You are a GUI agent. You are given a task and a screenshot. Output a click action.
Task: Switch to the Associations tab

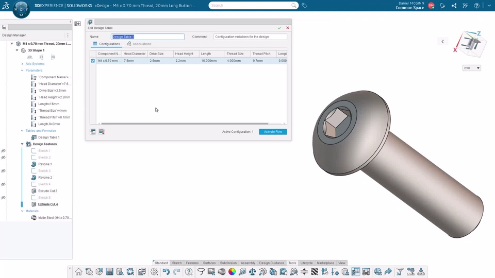coord(139,44)
